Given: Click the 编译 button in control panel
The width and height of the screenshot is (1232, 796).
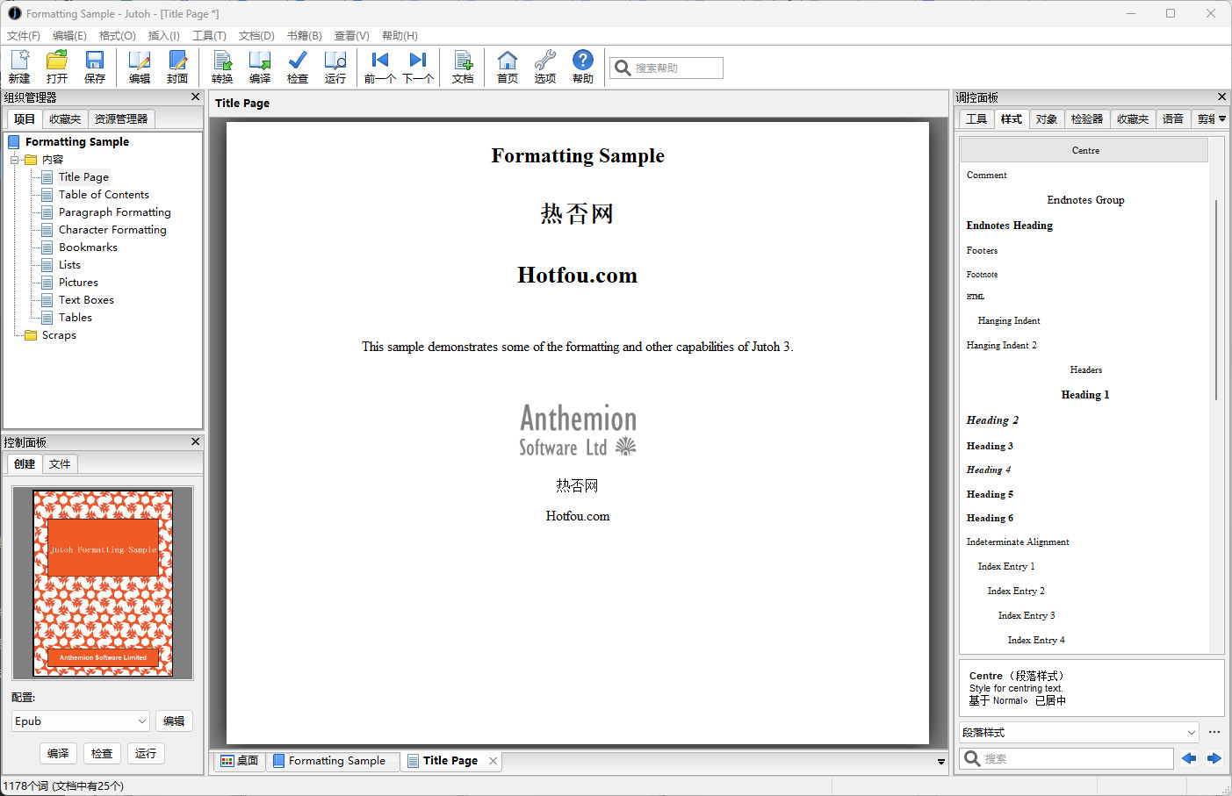Looking at the screenshot, I should [x=58, y=754].
